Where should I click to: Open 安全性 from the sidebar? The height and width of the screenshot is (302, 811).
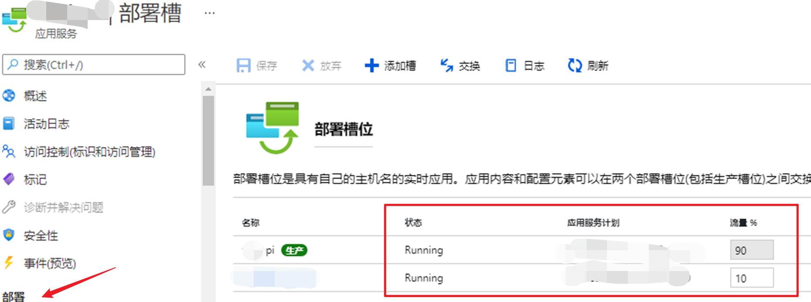[41, 235]
